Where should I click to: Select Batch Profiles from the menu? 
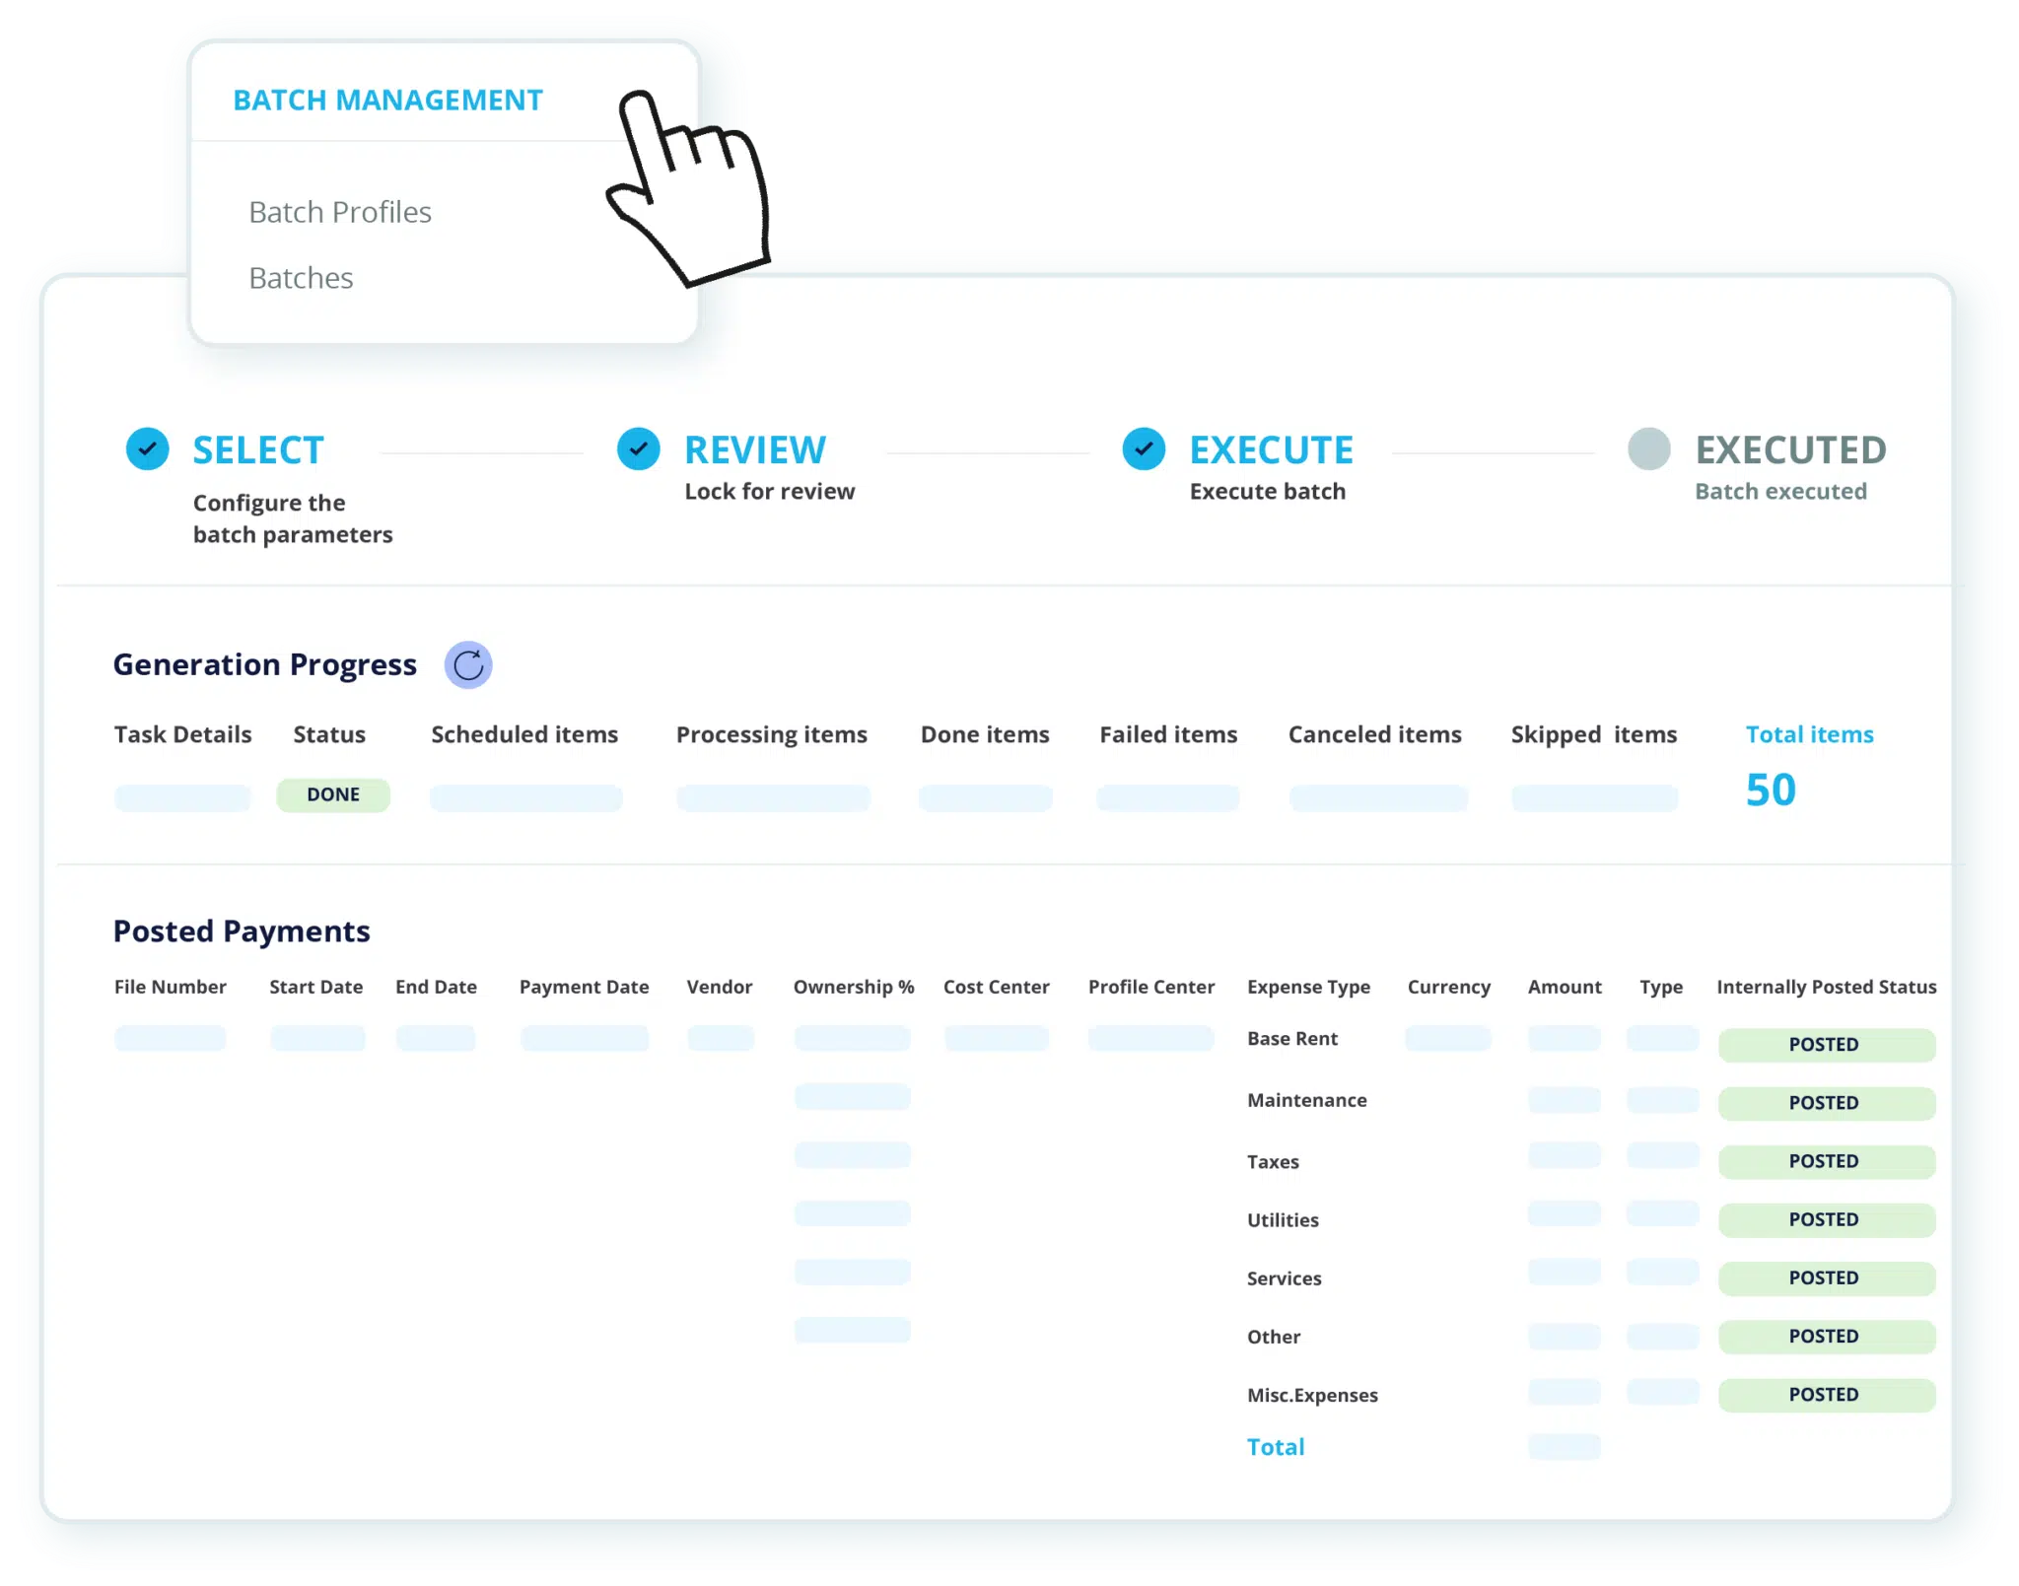point(339,211)
